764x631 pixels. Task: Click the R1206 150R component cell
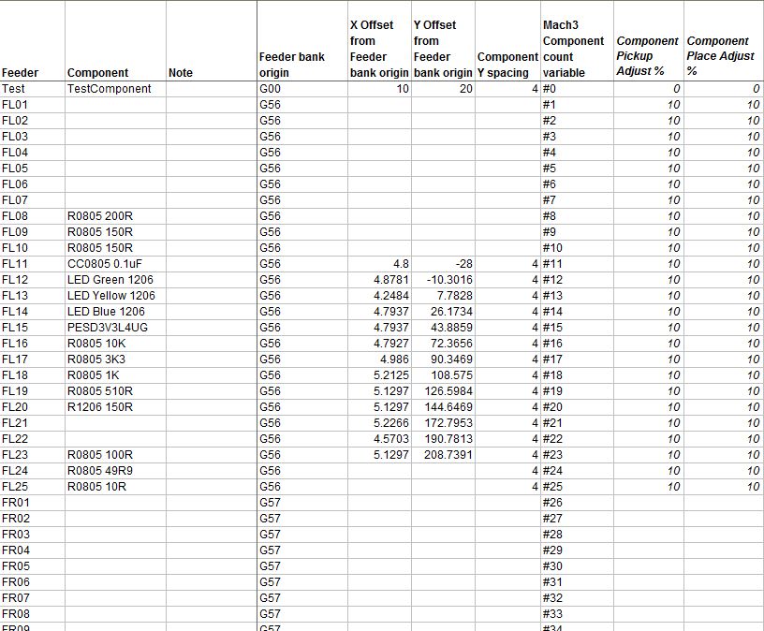(100, 407)
